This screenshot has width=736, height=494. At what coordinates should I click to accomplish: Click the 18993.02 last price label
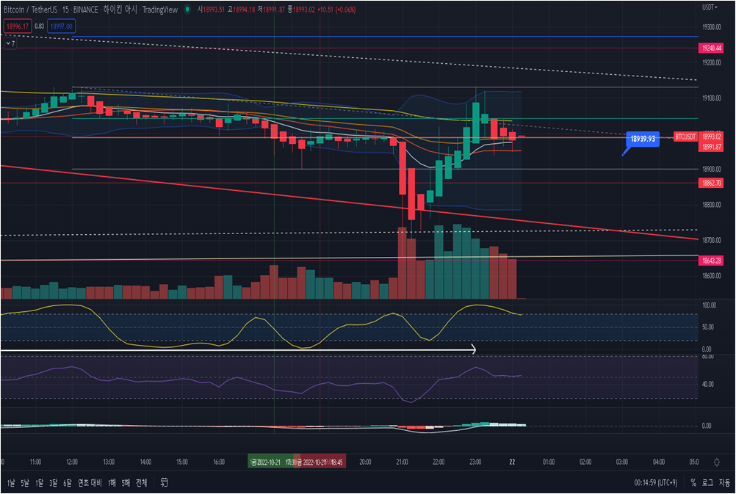click(x=712, y=137)
